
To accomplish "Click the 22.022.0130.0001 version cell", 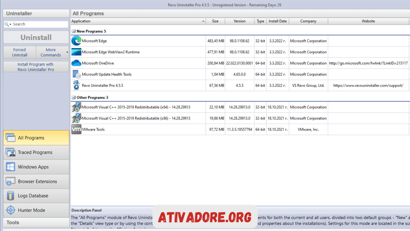I will coord(240,63).
